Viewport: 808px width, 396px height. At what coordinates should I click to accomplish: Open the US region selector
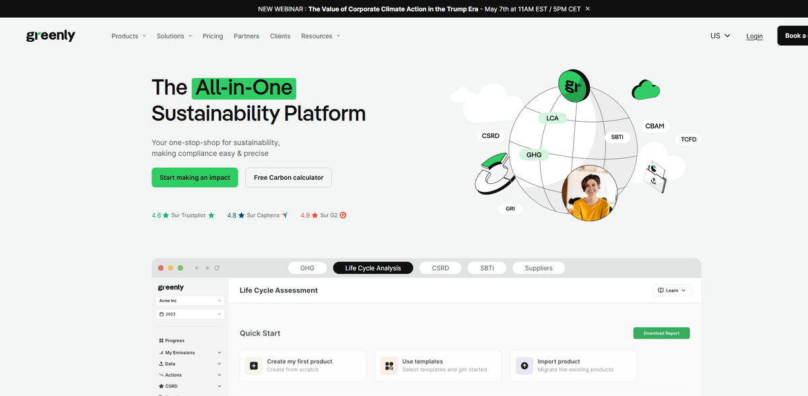point(720,36)
